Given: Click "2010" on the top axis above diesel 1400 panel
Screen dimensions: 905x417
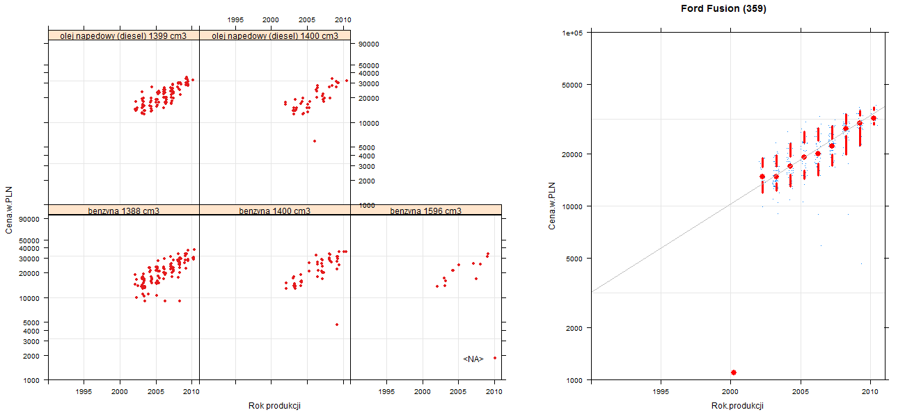Looking at the screenshot, I should [x=343, y=19].
